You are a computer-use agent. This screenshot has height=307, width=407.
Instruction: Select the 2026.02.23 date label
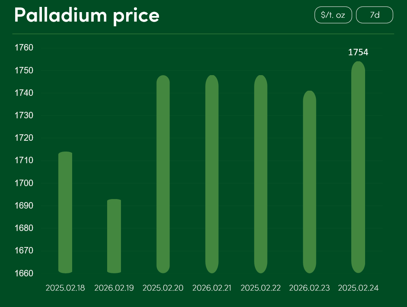point(309,288)
